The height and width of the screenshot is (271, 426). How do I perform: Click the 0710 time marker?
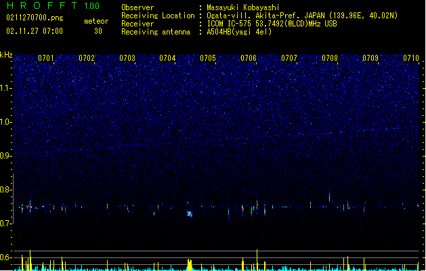click(x=411, y=58)
